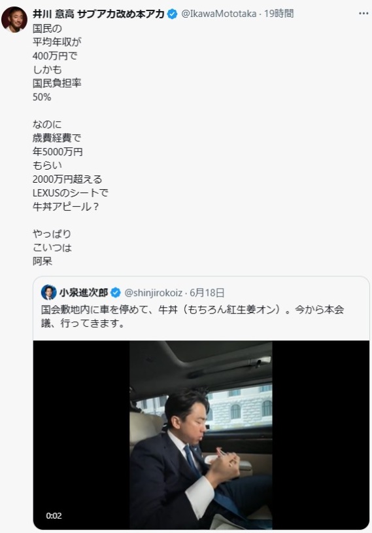Click the tweet line reading LEXUSのシートで
The image size is (372, 533).
pyautogui.click(x=71, y=193)
